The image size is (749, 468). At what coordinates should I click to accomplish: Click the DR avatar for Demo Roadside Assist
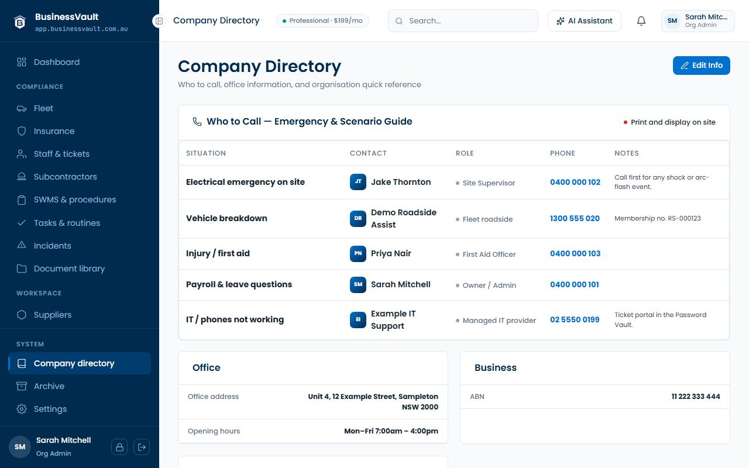(358, 219)
